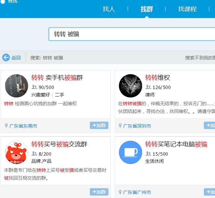The image size is (215, 198).
Task: Click +加群 for 转转 卖手机被骗群
Action: tap(99, 125)
